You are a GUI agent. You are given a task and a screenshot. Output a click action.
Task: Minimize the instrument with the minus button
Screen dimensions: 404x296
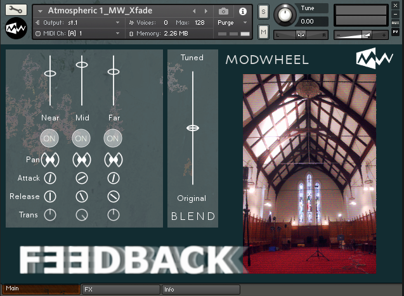[x=395, y=14]
